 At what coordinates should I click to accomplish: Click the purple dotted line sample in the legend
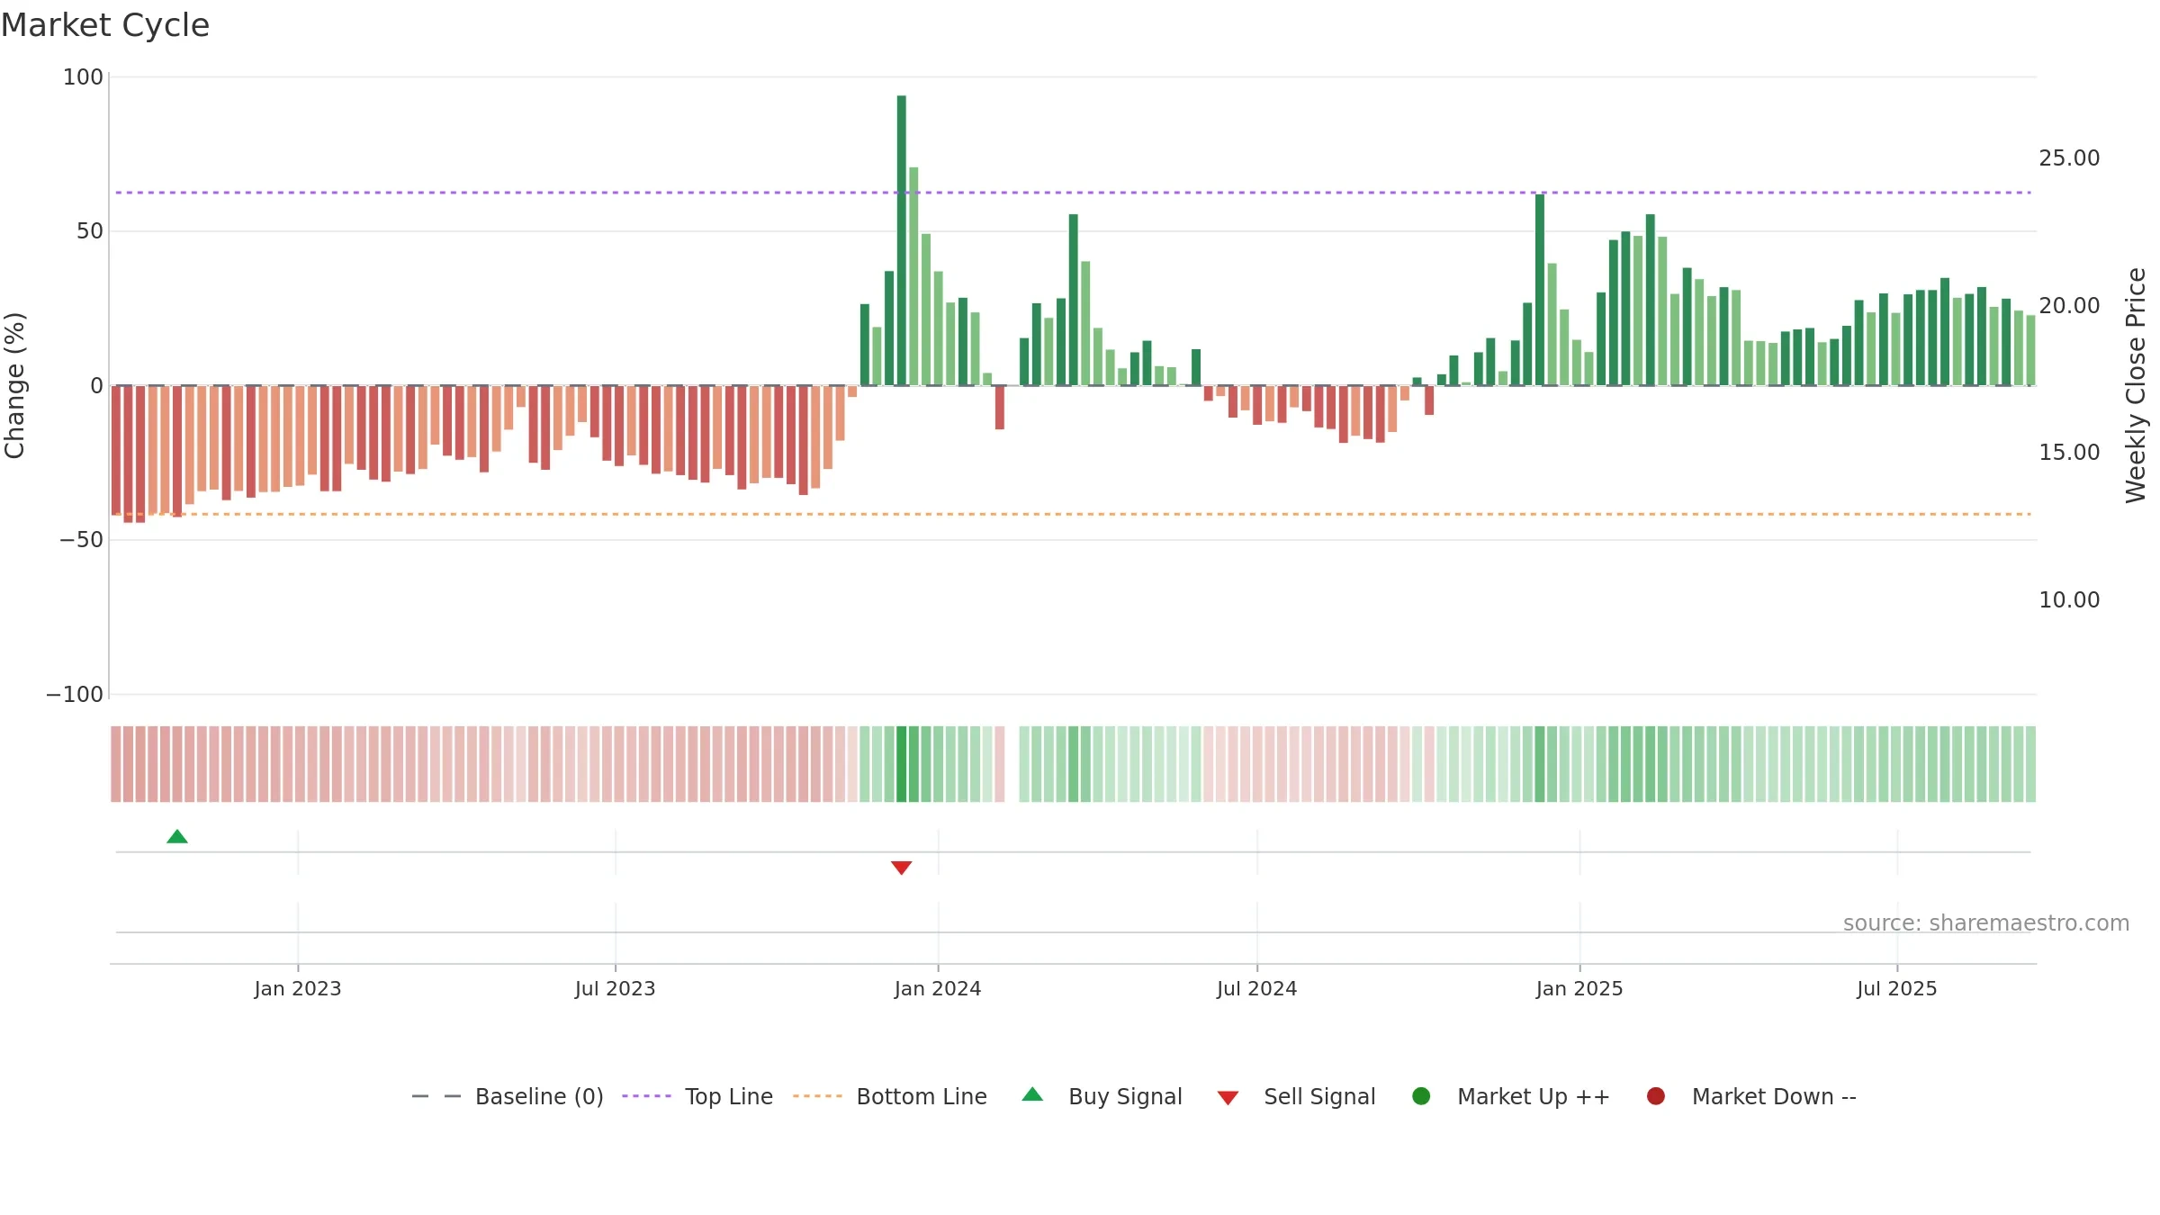647,1096
